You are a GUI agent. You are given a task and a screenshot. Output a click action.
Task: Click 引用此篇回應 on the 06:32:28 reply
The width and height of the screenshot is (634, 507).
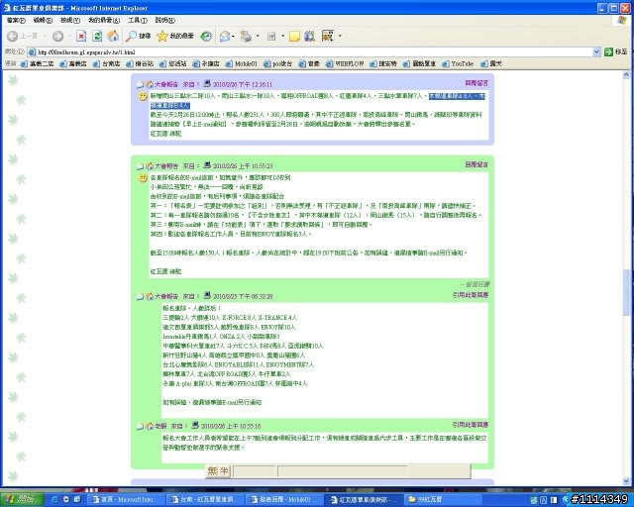click(471, 295)
